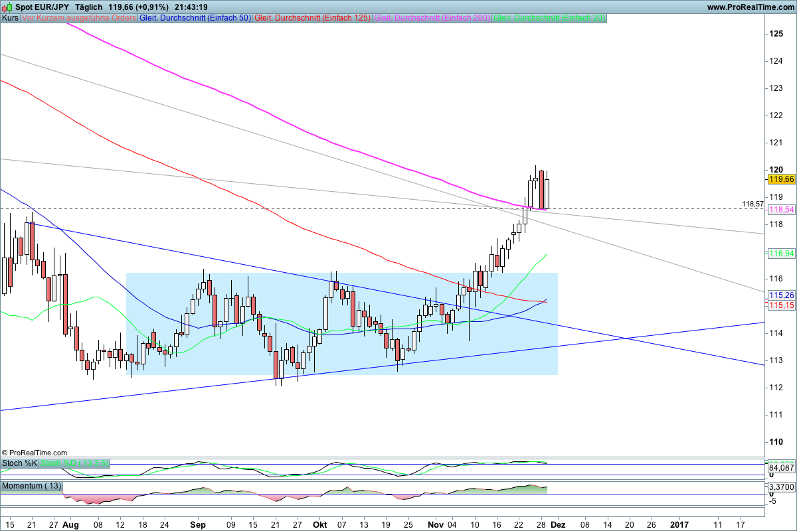
Task: Click the green 116,94 moving average price tag
Action: pos(782,253)
